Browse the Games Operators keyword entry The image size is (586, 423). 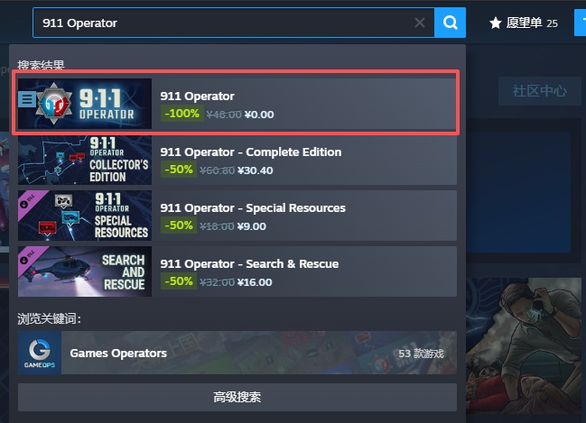click(x=237, y=353)
